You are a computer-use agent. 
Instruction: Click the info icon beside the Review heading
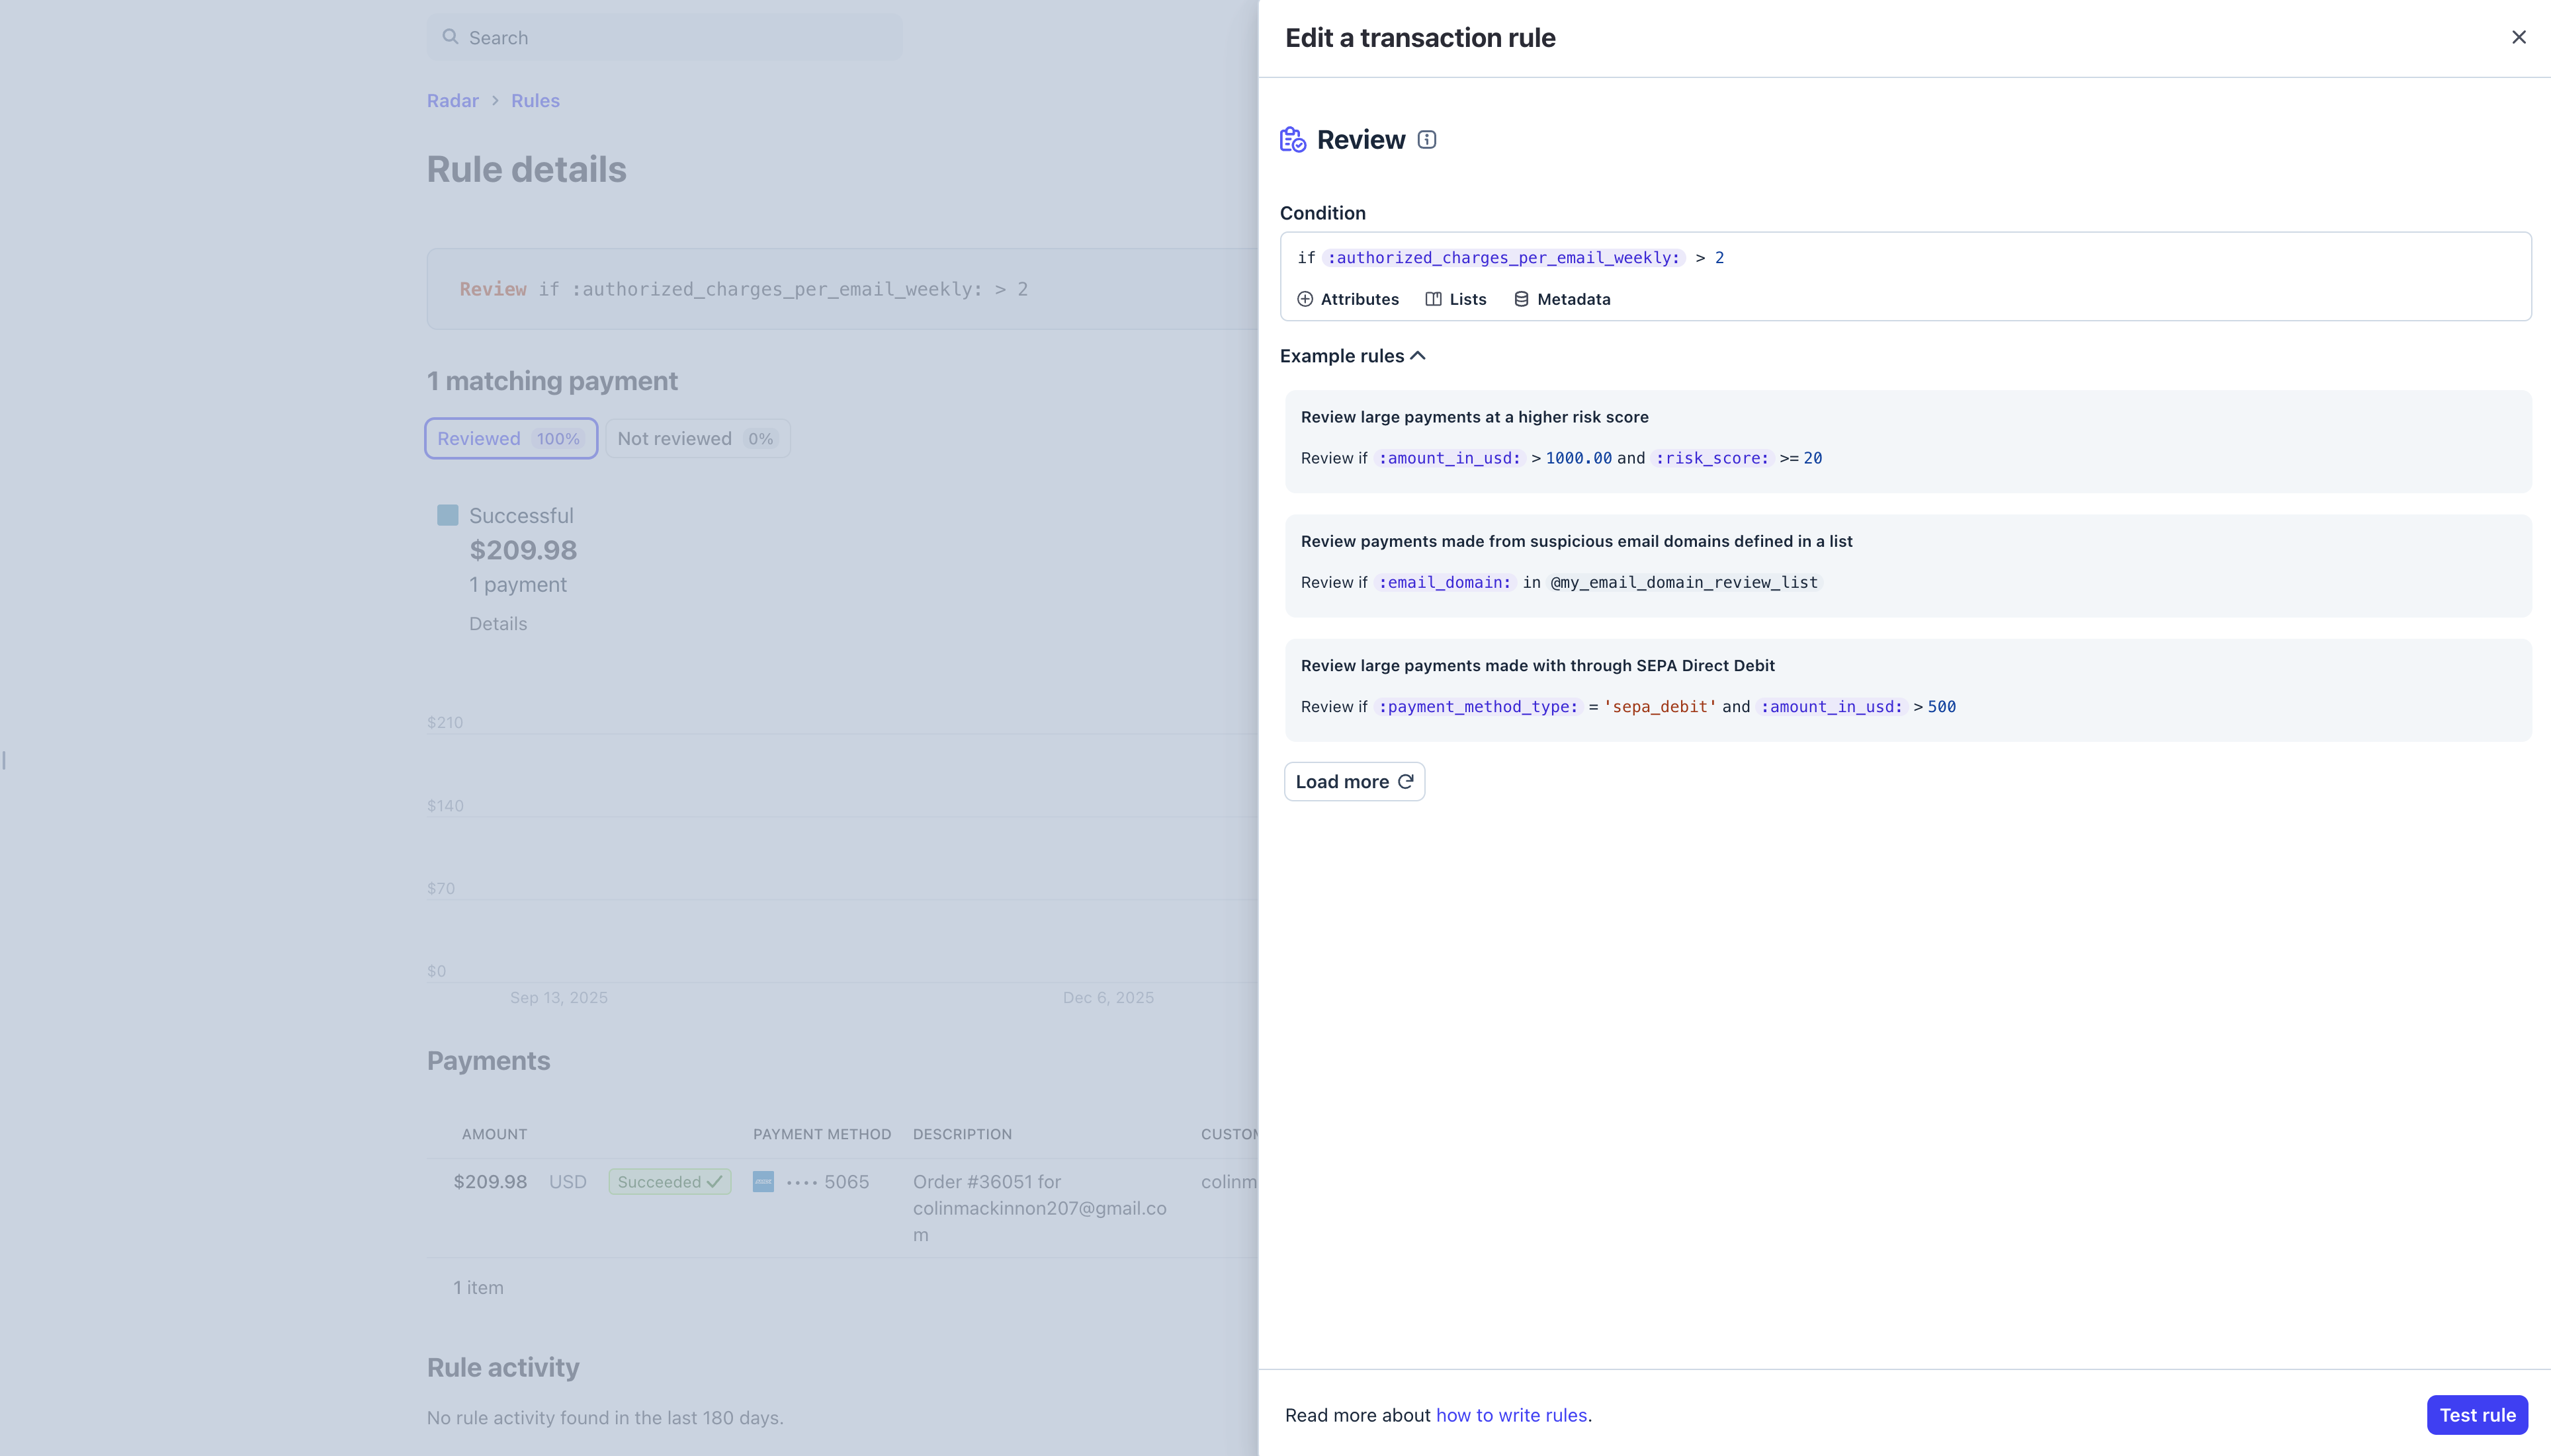[x=1424, y=140]
